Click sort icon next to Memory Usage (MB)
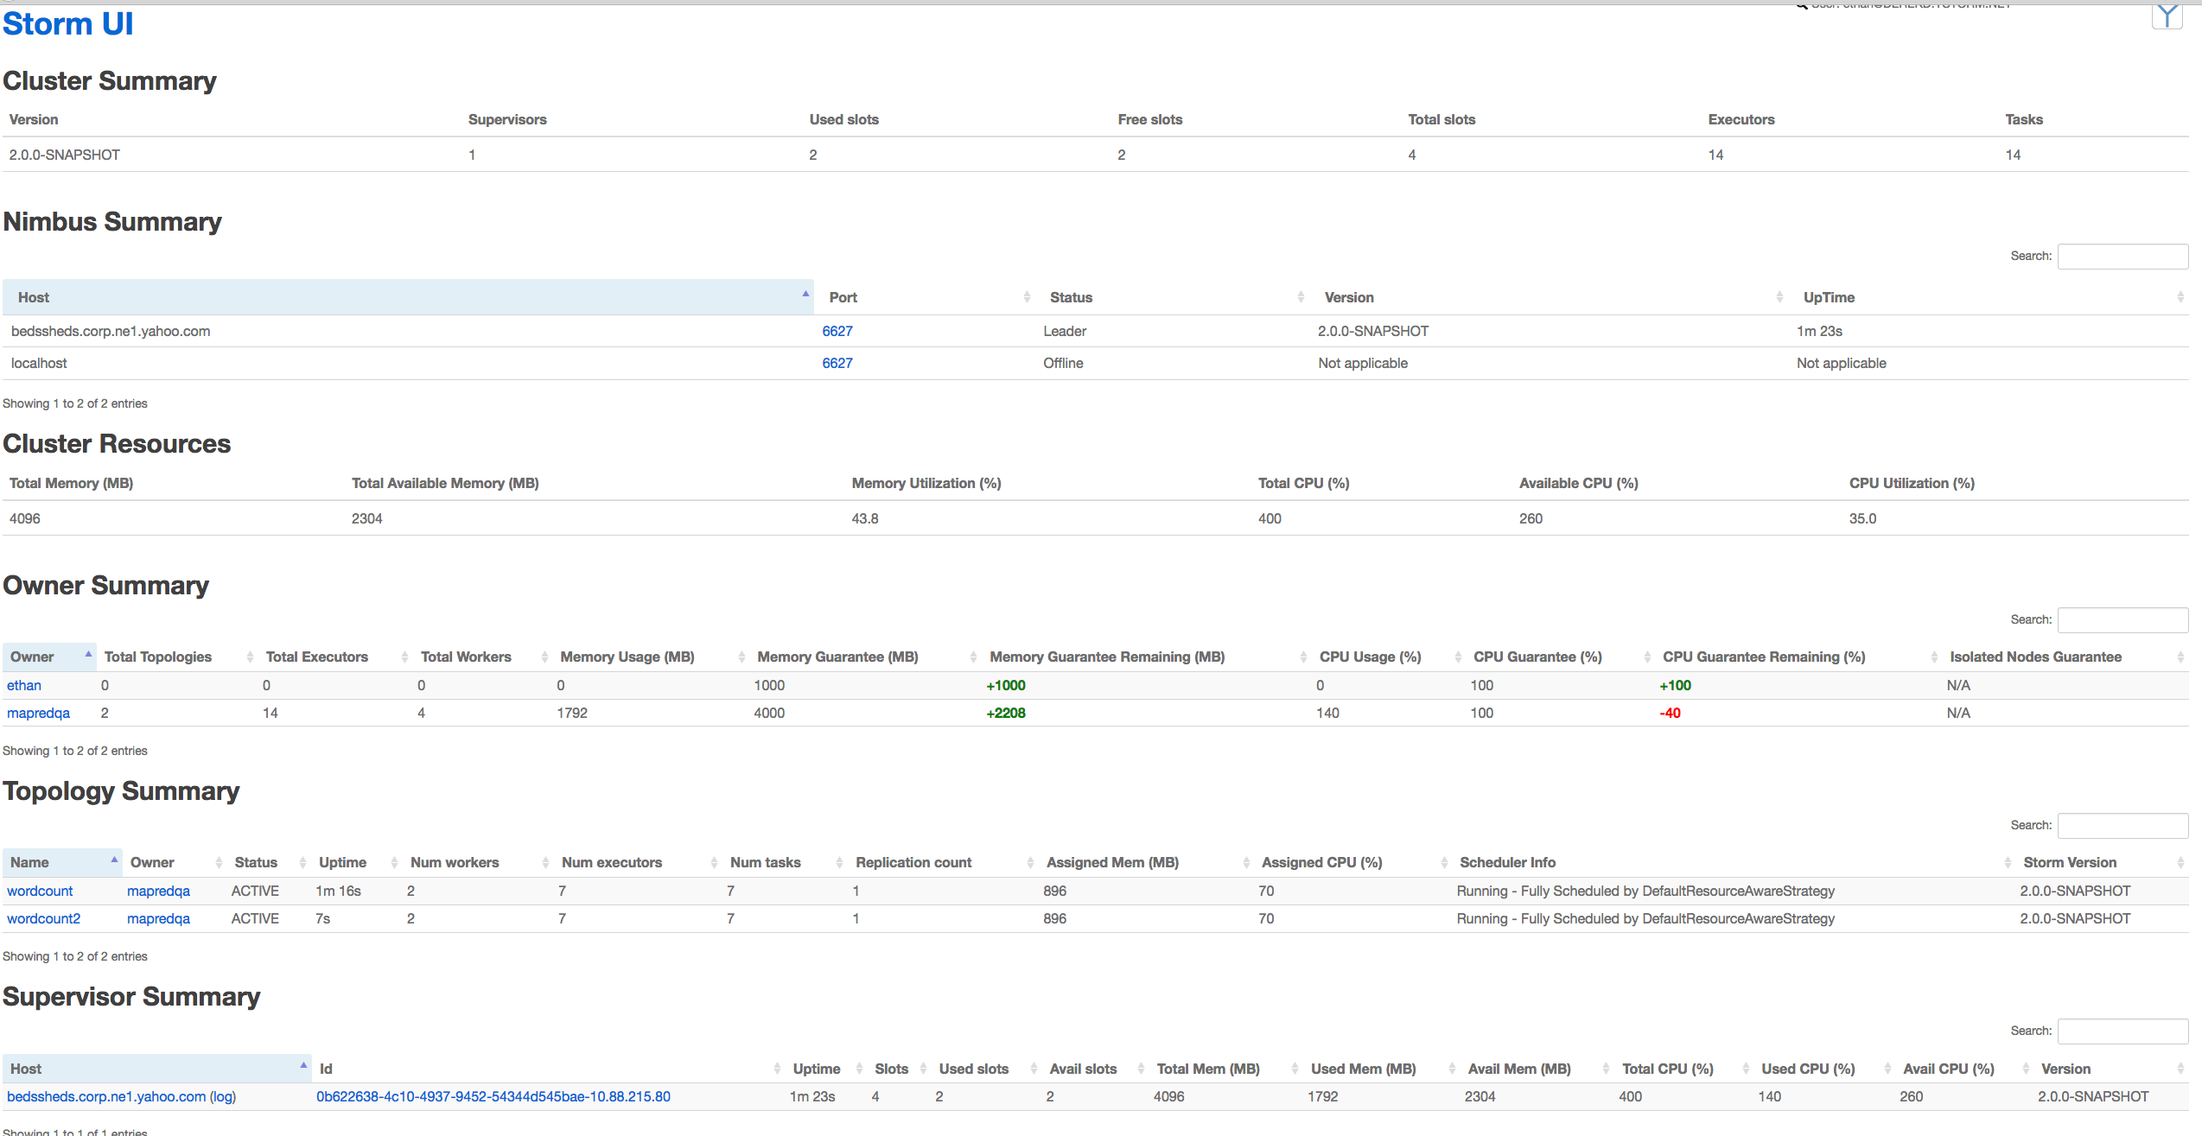The width and height of the screenshot is (2202, 1136). click(741, 657)
